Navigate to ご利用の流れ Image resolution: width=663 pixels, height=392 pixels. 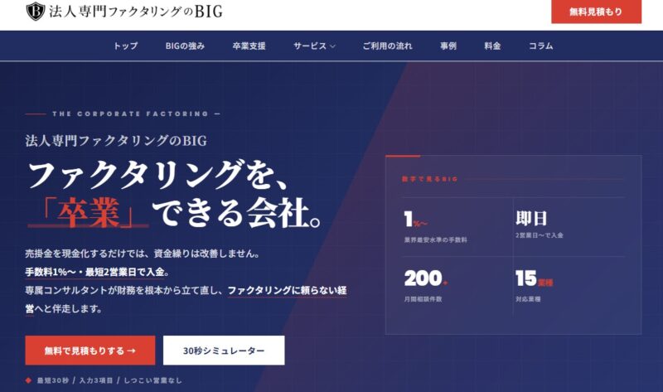tap(387, 46)
